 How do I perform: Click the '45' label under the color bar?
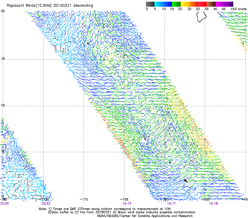click(x=224, y=9)
